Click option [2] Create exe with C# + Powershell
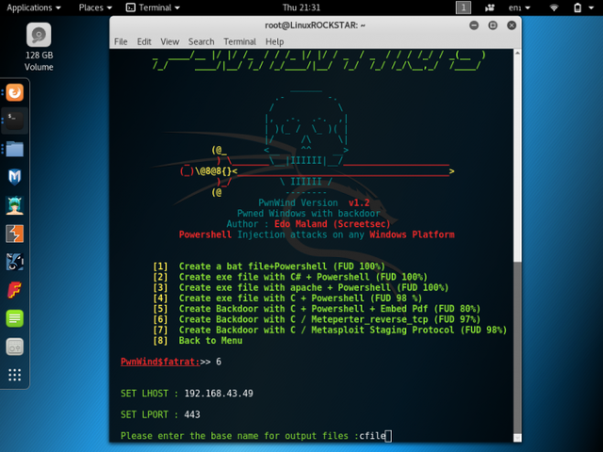This screenshot has height=452, width=603. point(290,277)
